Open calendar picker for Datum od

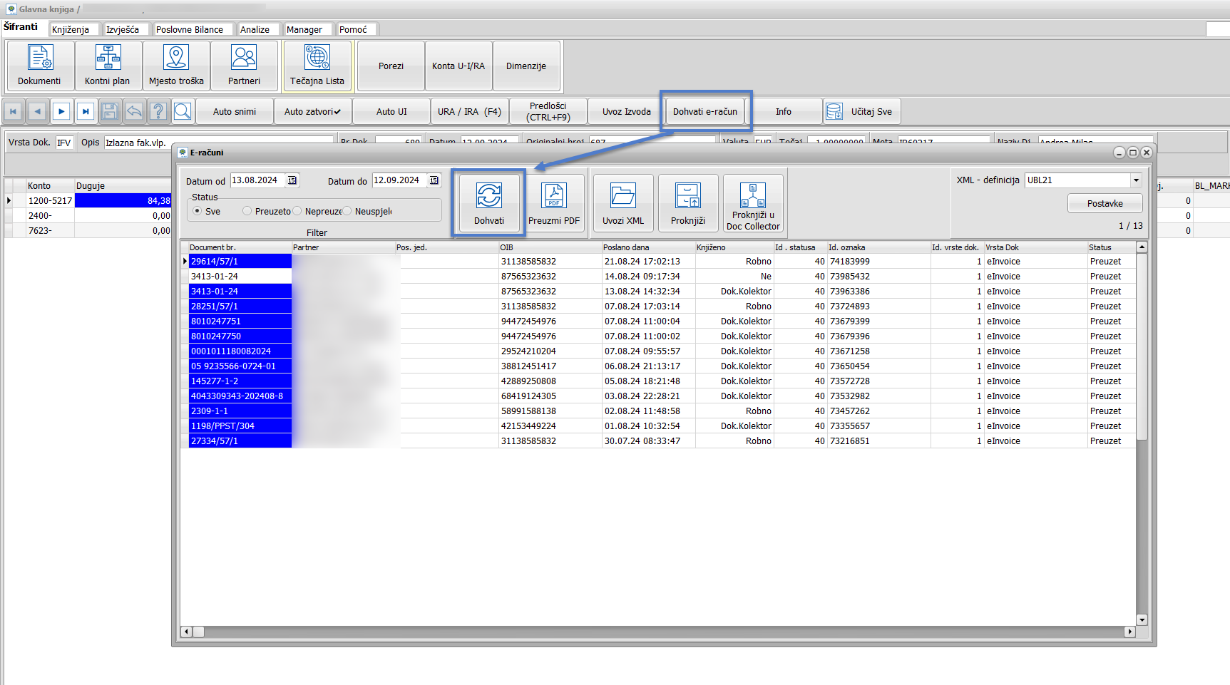[x=292, y=180]
